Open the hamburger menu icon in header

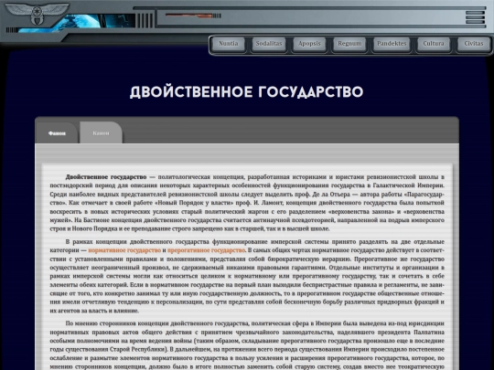coord(475,17)
